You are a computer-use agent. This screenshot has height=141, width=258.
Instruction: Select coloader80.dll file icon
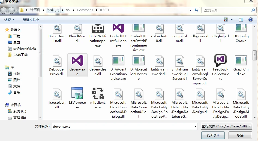pyautogui.click(x=159, y=29)
